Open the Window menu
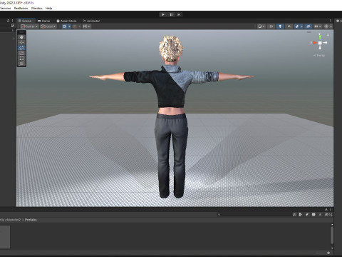The width and height of the screenshot is (342, 257). pyautogui.click(x=37, y=8)
